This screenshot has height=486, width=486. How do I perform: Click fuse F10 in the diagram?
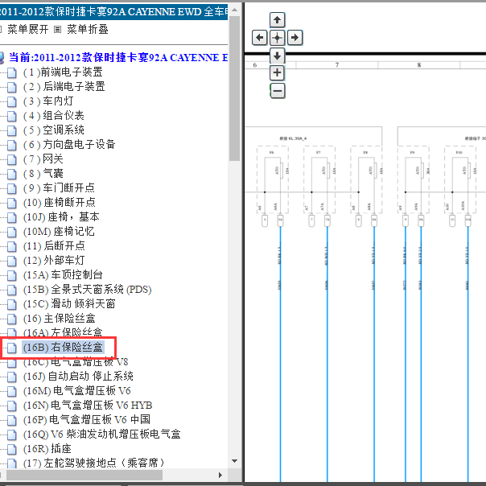(x=460, y=179)
